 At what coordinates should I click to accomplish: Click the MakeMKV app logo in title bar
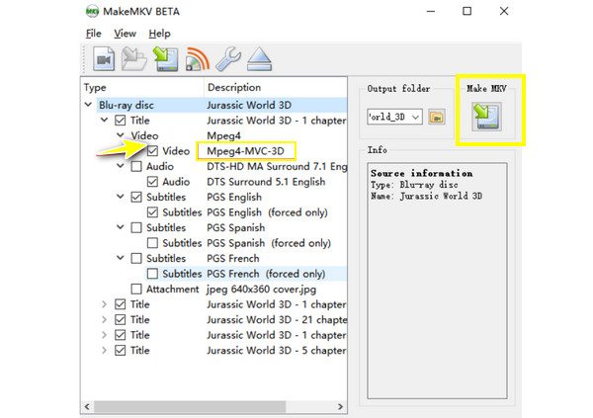pos(92,11)
